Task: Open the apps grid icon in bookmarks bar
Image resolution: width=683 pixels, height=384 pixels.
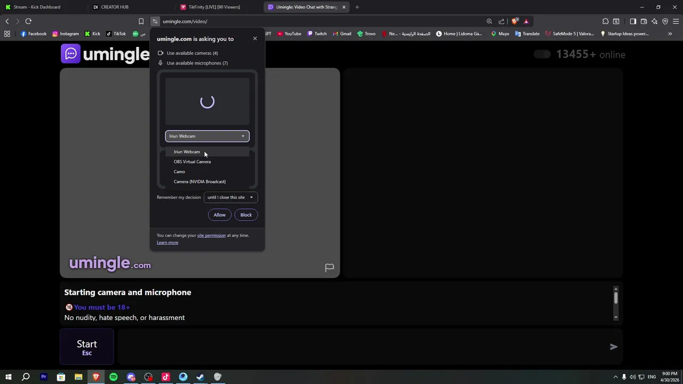Action: click(7, 34)
